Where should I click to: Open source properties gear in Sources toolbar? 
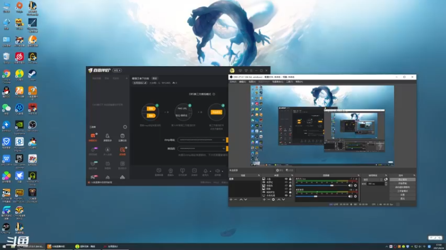tap(273, 199)
